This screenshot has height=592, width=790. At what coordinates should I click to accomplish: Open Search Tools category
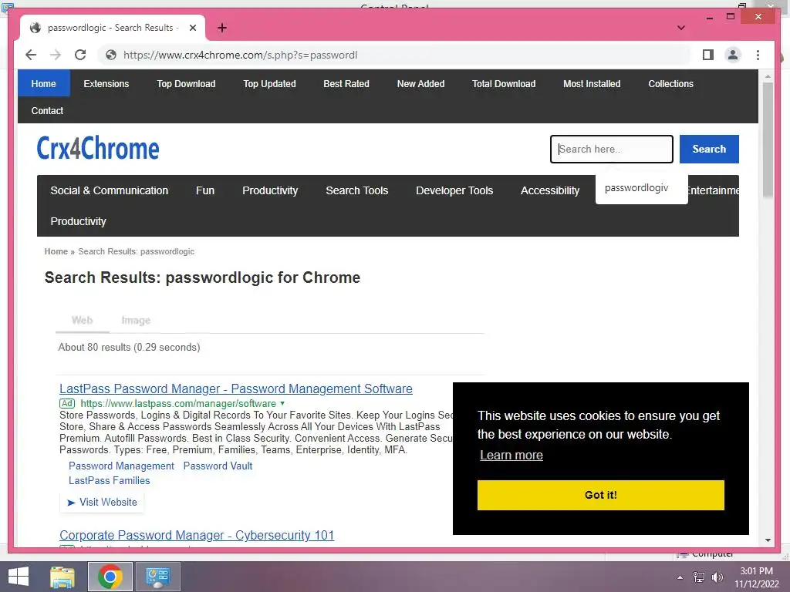click(x=356, y=190)
